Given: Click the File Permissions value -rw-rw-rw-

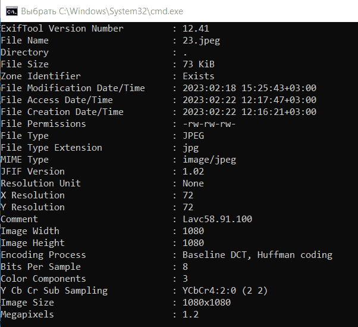Looking at the screenshot, I should point(209,124).
